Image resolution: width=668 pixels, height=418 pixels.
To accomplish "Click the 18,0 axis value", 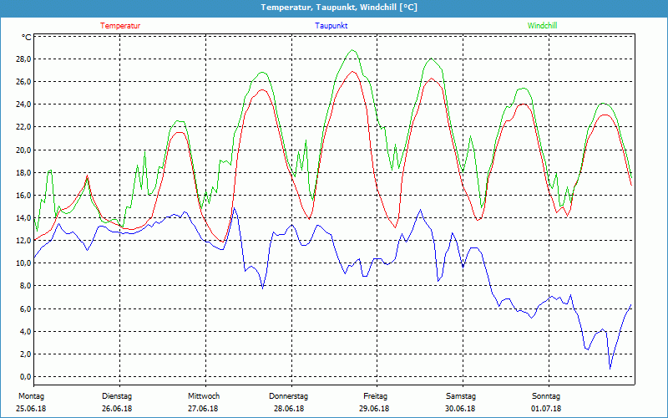I will (x=23, y=172).
